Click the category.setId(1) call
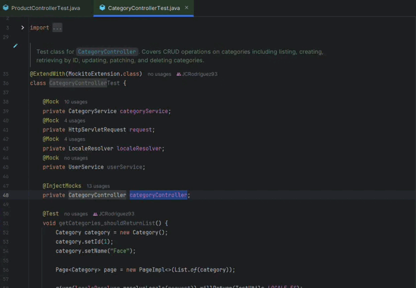This screenshot has width=416, height=288. (84, 242)
